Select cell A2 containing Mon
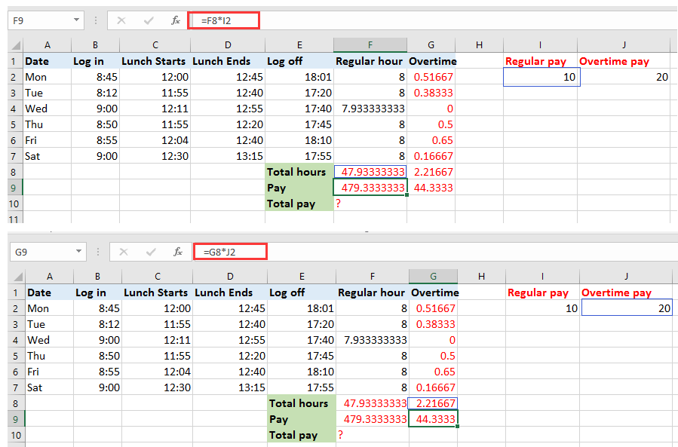This screenshot has height=447, width=678. tap(47, 77)
